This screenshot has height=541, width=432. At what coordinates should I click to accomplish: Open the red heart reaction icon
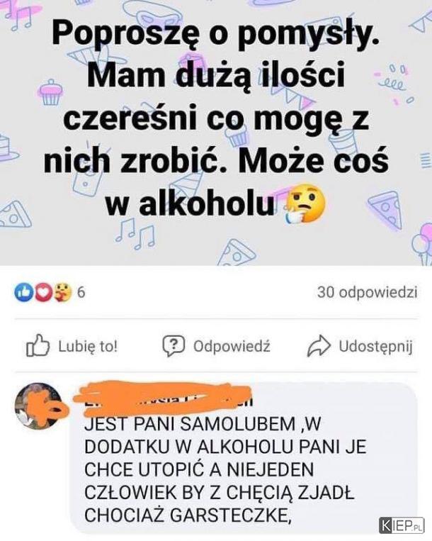(x=43, y=293)
